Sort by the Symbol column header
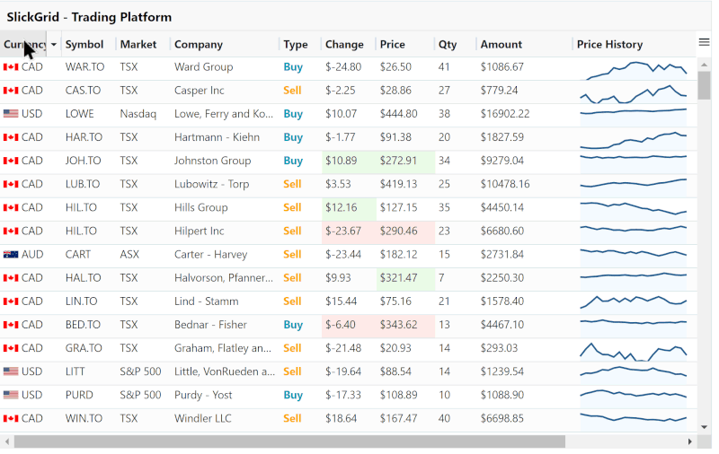This screenshot has width=719, height=454. click(x=84, y=44)
